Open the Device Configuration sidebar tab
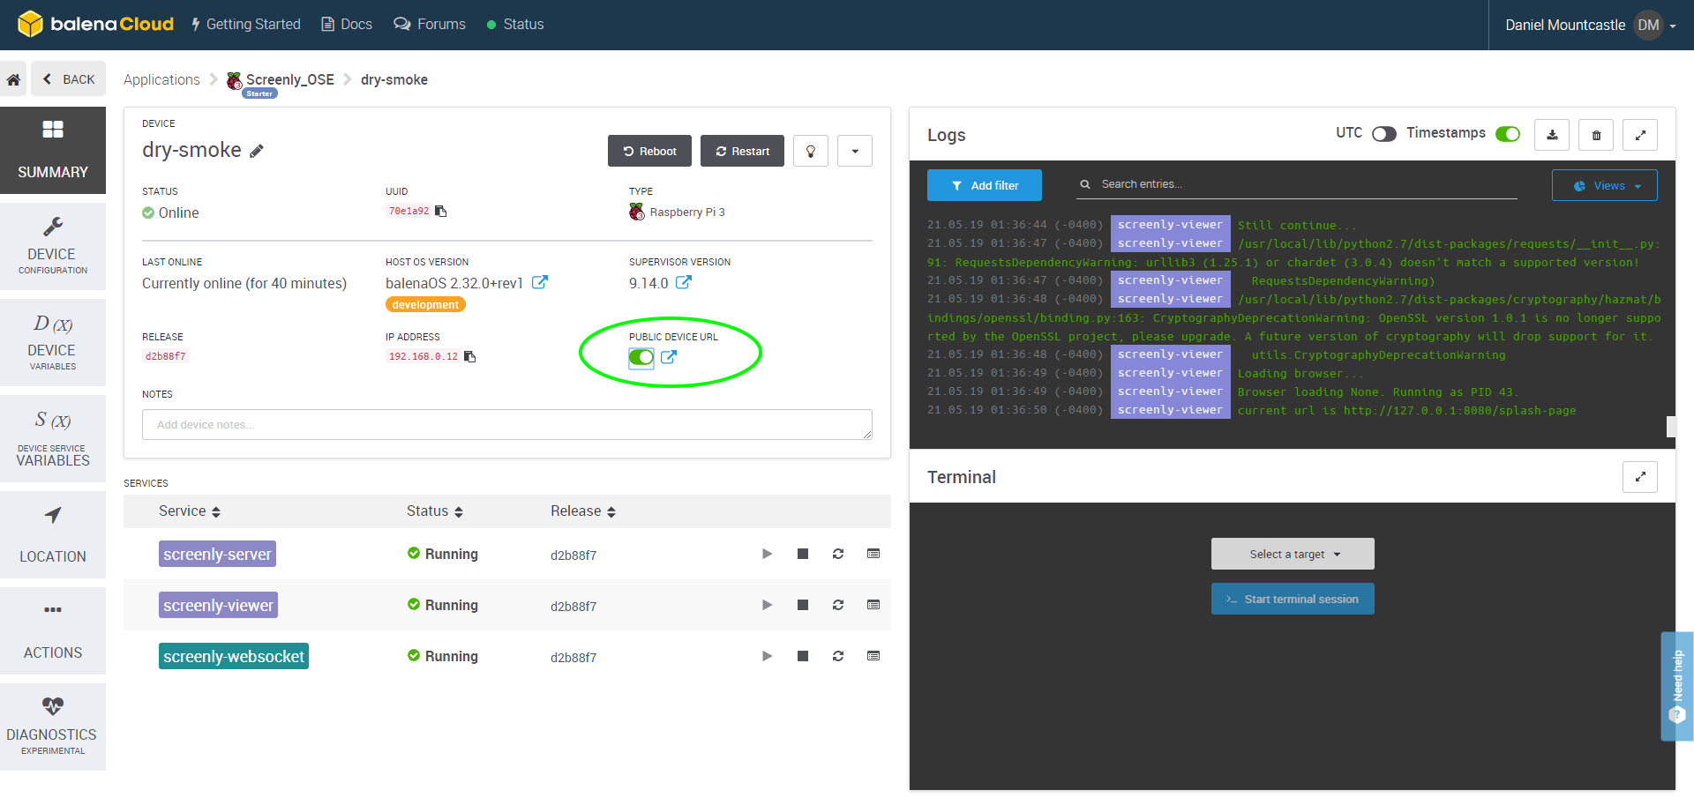 click(53, 246)
